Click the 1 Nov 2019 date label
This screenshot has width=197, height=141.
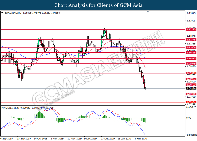coord(57,139)
